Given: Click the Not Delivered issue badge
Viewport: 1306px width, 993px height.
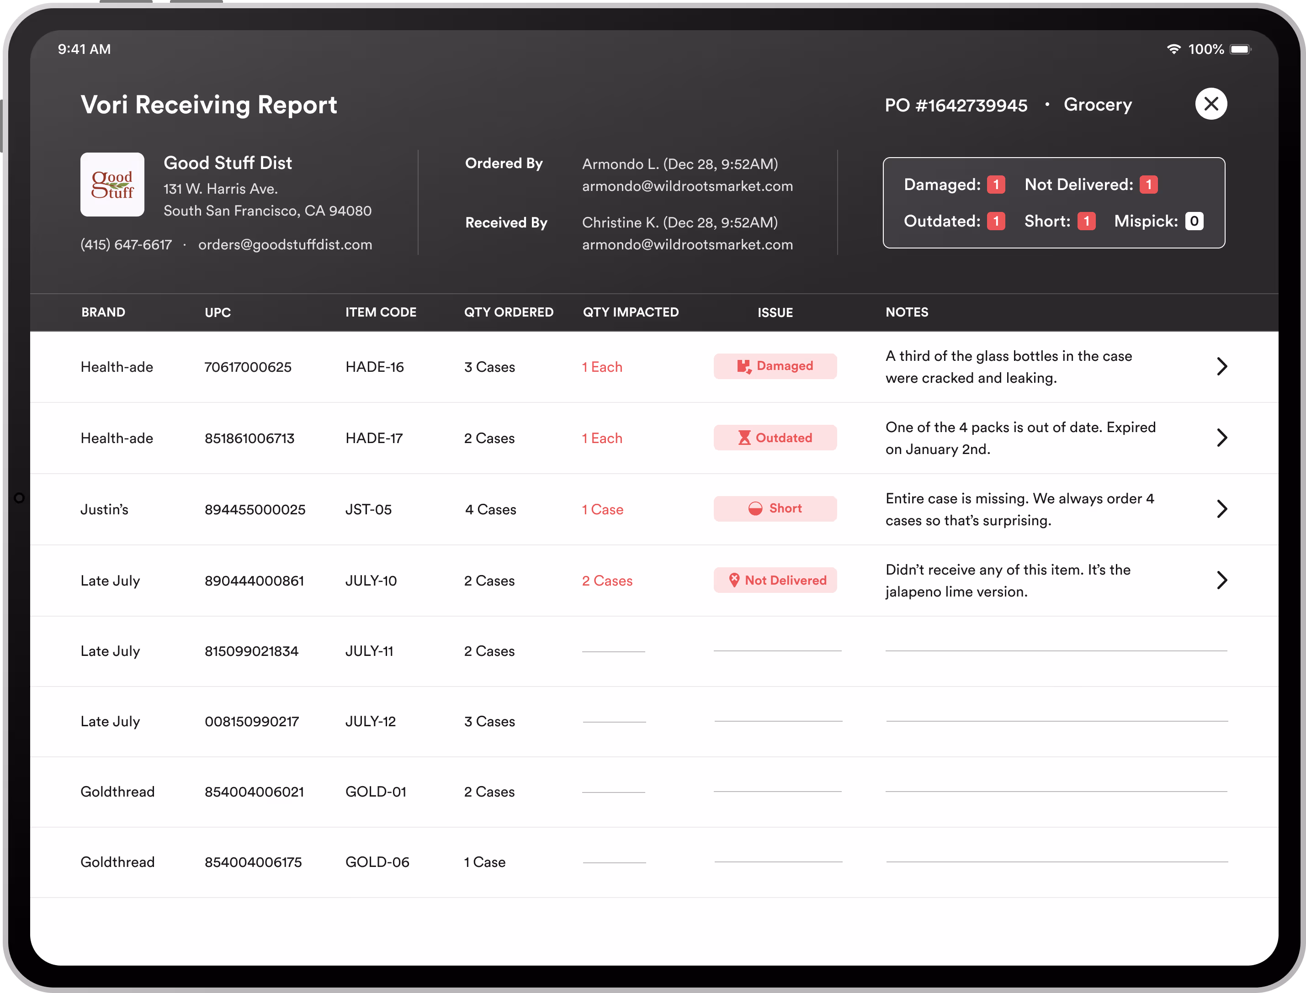Looking at the screenshot, I should pyautogui.click(x=775, y=580).
